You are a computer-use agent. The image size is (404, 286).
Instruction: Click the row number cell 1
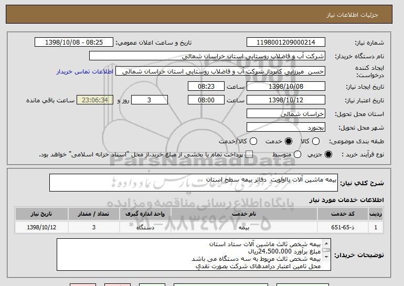[x=376, y=227]
